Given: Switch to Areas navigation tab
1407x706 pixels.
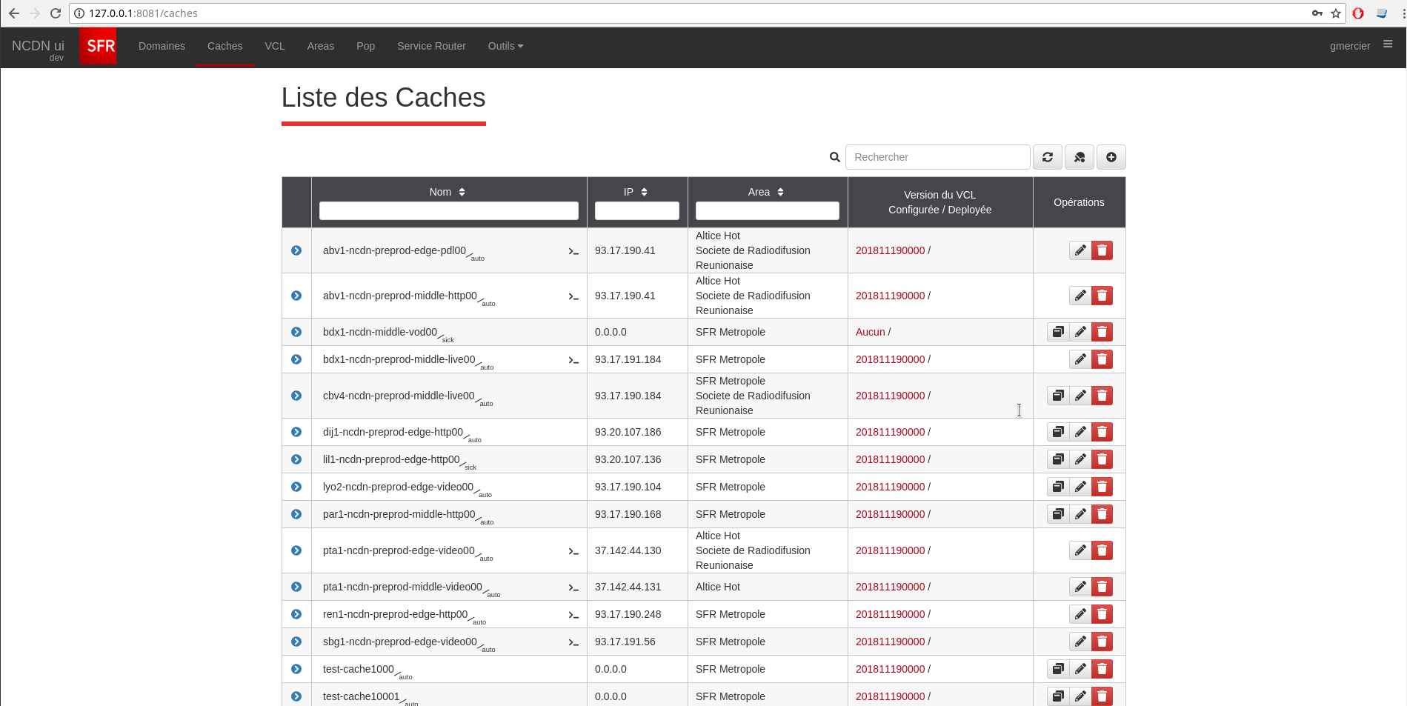Looking at the screenshot, I should pyautogui.click(x=321, y=46).
